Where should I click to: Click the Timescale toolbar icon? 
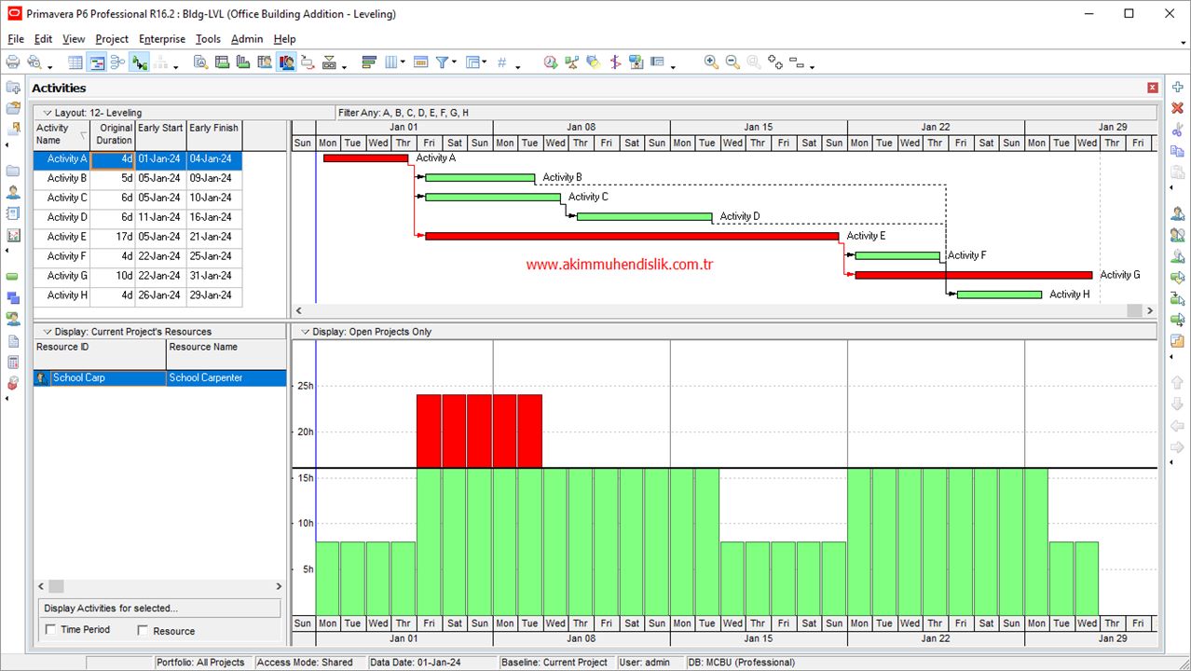tap(420, 62)
